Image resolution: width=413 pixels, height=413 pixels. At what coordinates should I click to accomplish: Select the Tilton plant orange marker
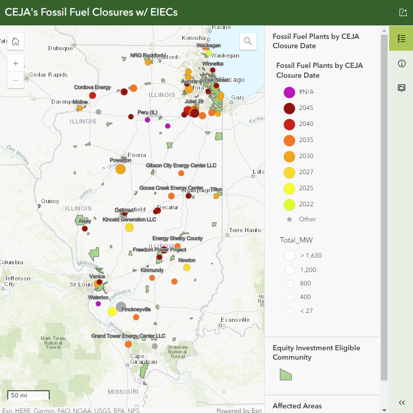tap(216, 196)
